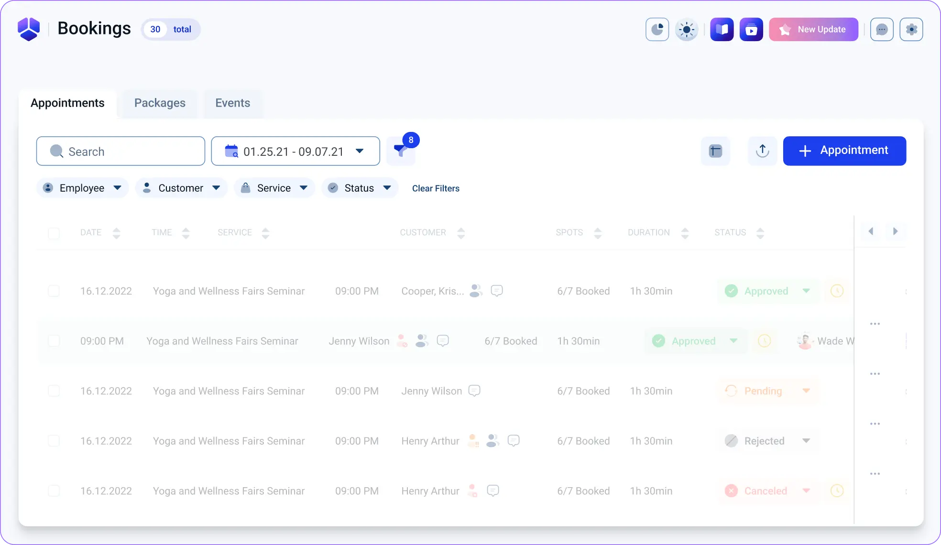Click the filter funnel icon with badge 8
Image resolution: width=941 pixels, height=545 pixels.
point(401,151)
